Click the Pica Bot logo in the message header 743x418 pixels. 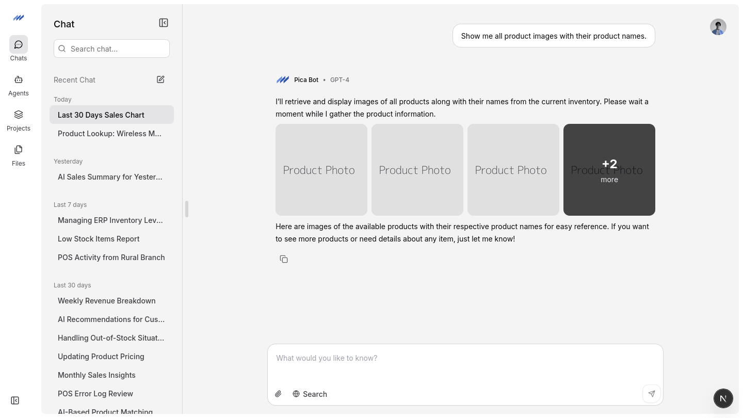pyautogui.click(x=283, y=79)
